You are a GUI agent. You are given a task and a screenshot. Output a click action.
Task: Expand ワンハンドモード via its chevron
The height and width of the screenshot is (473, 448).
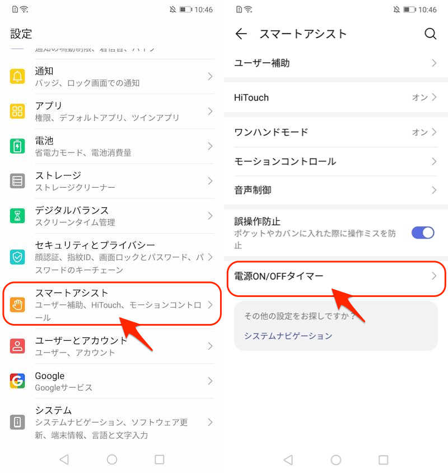click(x=434, y=132)
